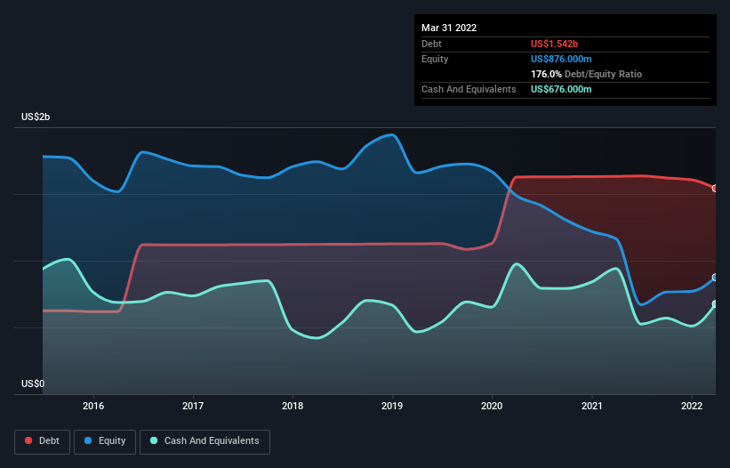
Task: Select the 2019 x-axis label
Action: tap(392, 406)
